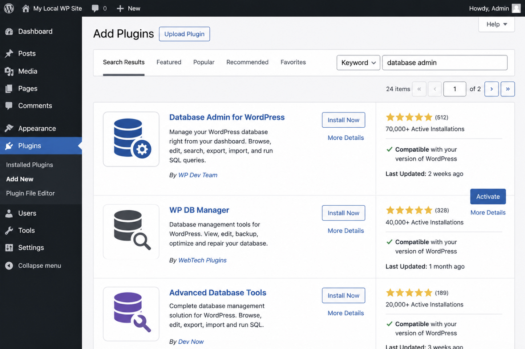Viewport: 525px width, 349px height.
Task: Click the Media icon in sidebar
Action: coord(9,71)
